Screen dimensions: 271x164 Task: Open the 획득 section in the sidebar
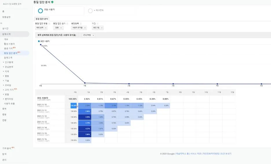click(4, 109)
